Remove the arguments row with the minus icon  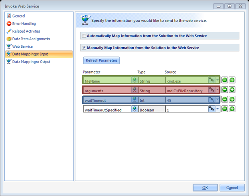[225, 90]
